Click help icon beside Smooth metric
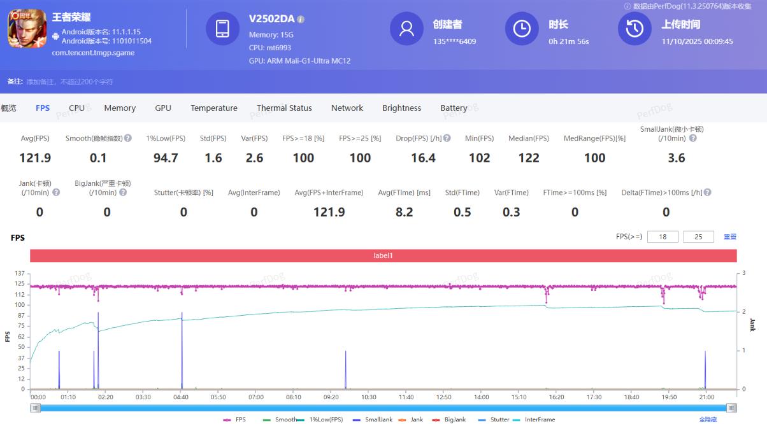Viewport: 767px width, 424px height. [x=128, y=138]
